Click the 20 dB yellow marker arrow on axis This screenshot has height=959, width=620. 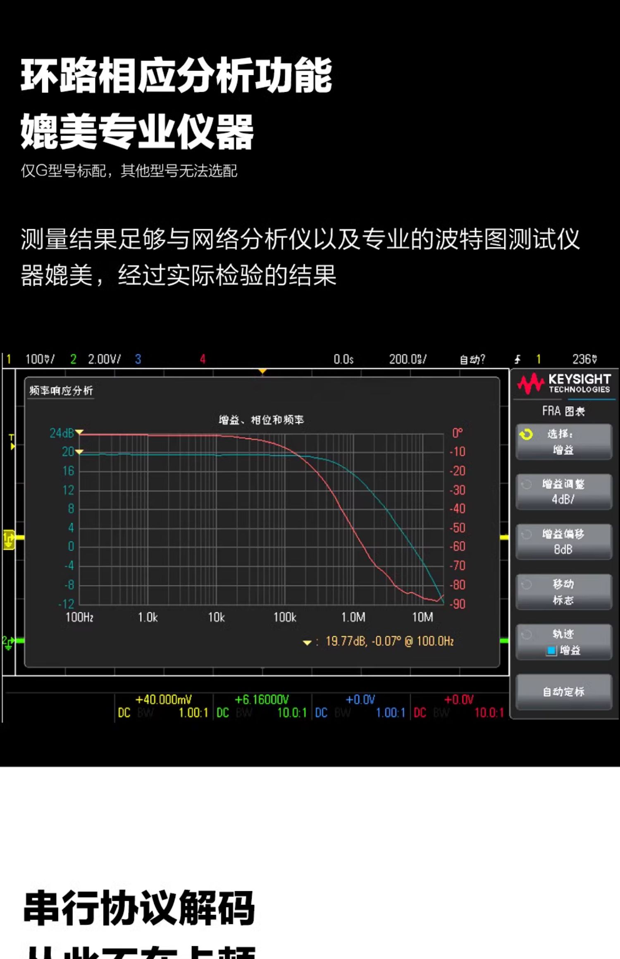(x=79, y=451)
